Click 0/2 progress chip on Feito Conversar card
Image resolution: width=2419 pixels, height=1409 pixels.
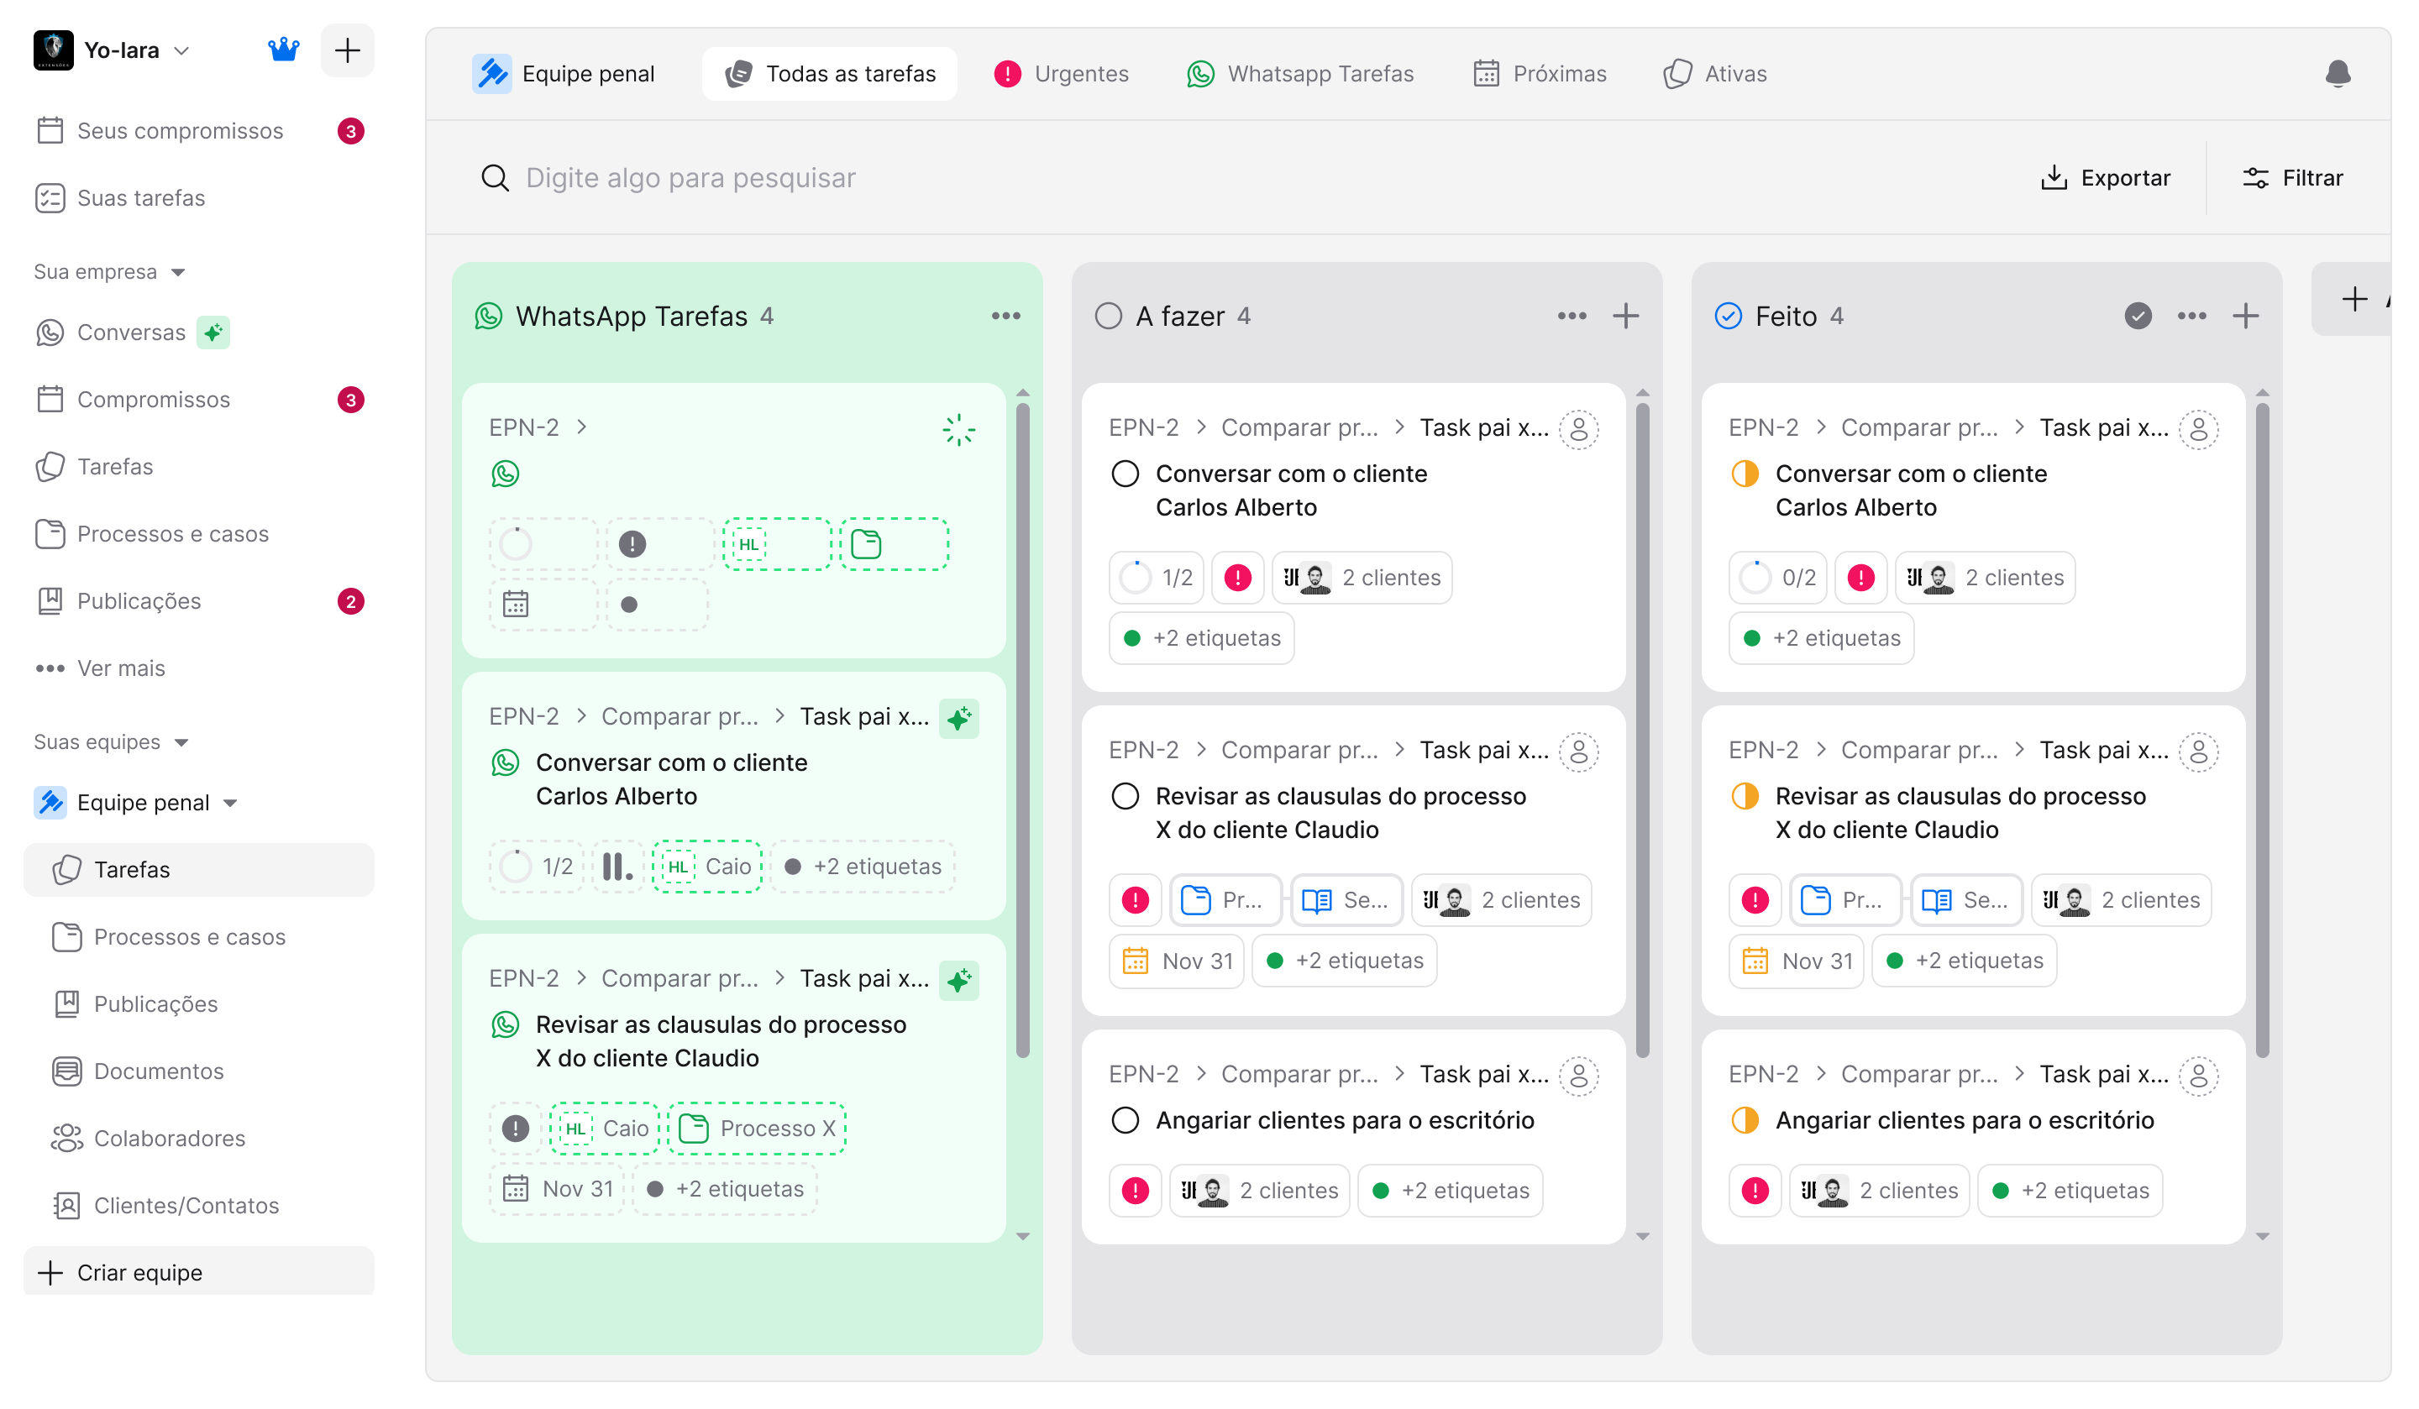point(1776,578)
